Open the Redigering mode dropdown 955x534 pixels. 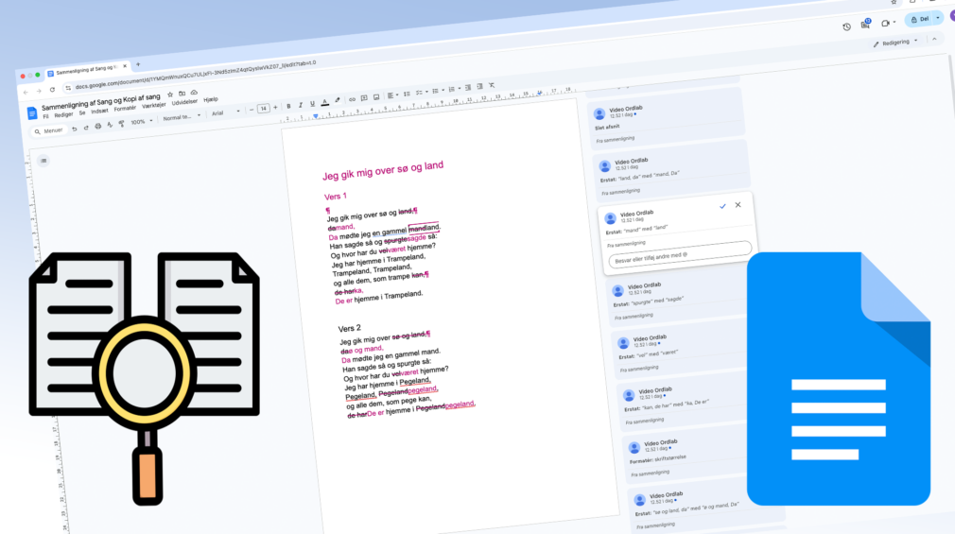[896, 43]
